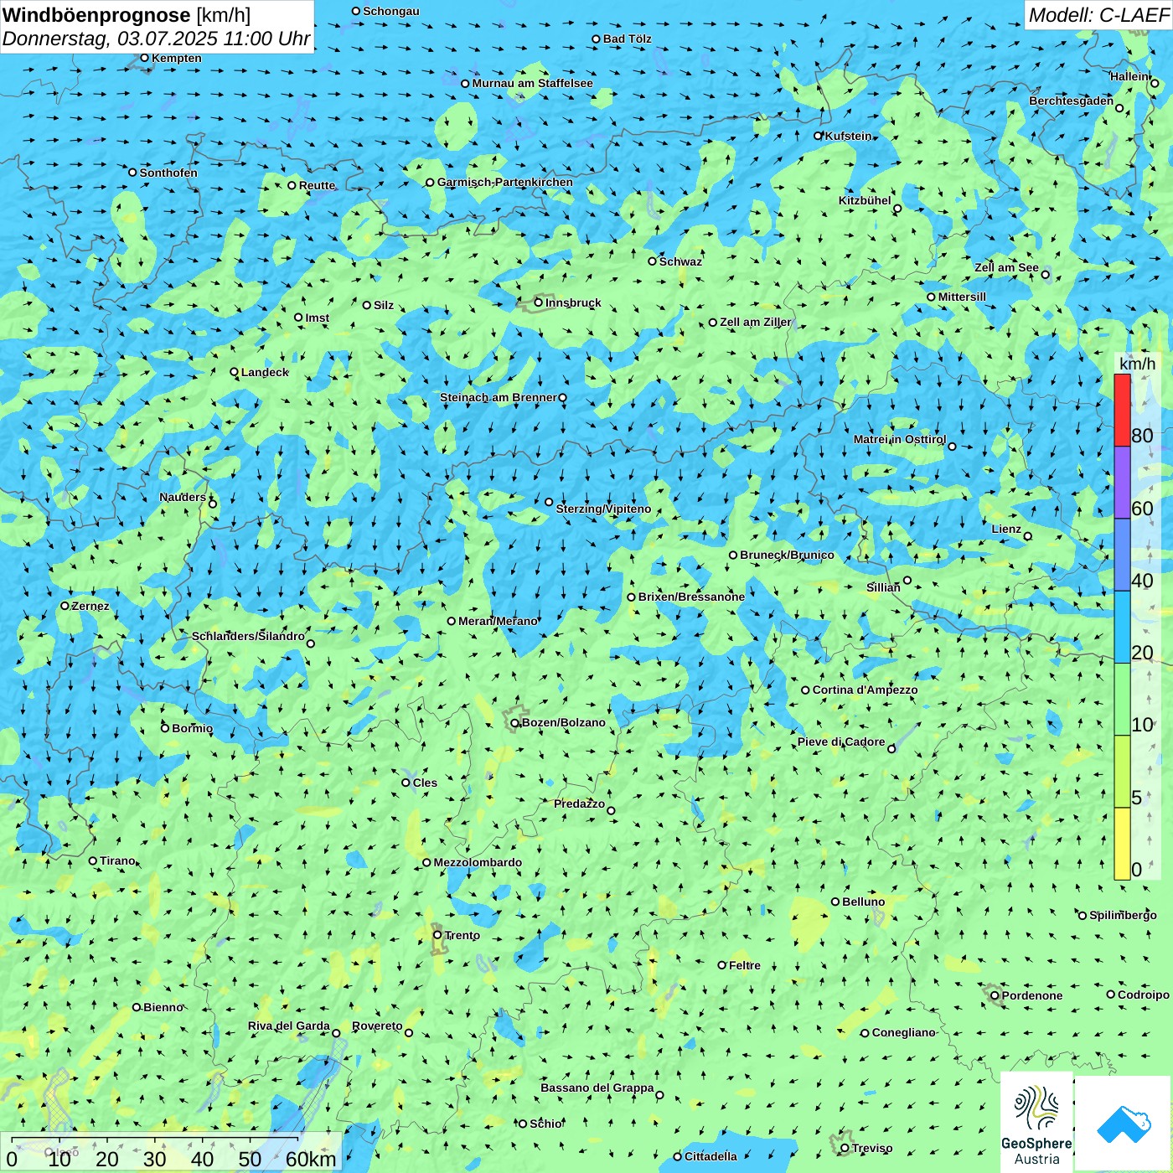Click the Kufstein city marker
The width and height of the screenshot is (1173, 1173).
tap(819, 136)
